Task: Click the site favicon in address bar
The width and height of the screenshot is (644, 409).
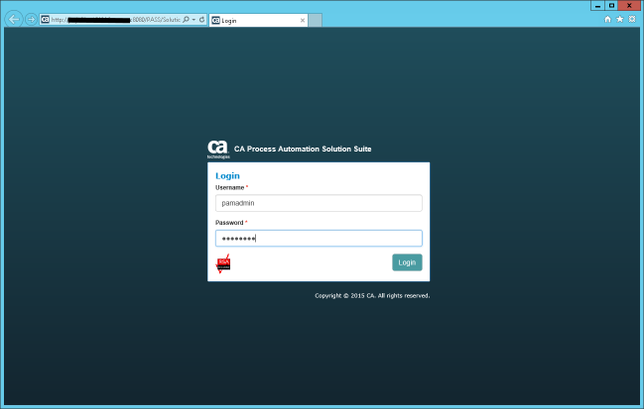Action: pos(46,19)
